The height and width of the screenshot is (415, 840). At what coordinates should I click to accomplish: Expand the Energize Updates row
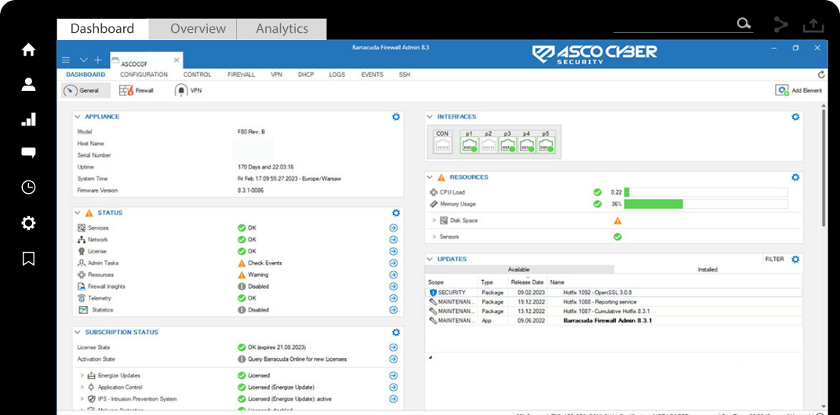point(82,375)
